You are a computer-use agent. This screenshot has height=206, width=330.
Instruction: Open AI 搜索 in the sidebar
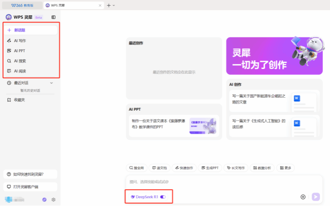[x=20, y=61]
